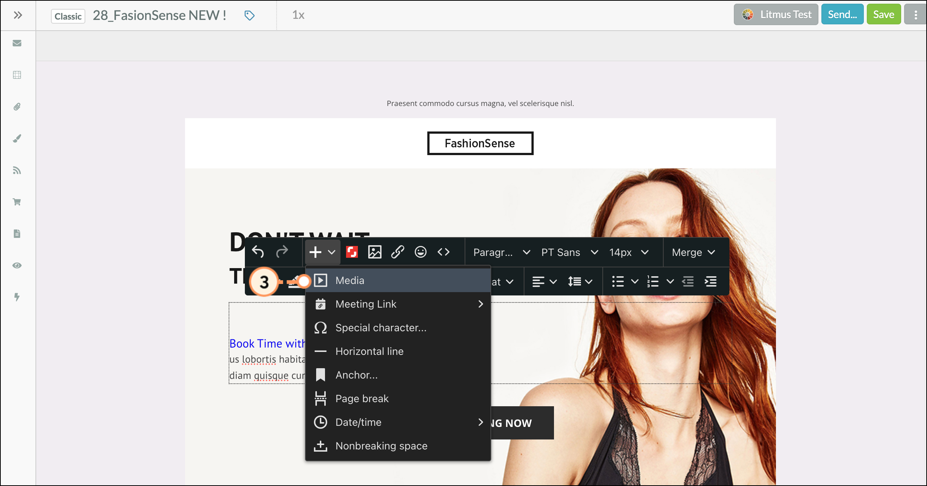Image resolution: width=927 pixels, height=486 pixels.
Task: Open the three-dot more options menu
Action: pos(916,14)
